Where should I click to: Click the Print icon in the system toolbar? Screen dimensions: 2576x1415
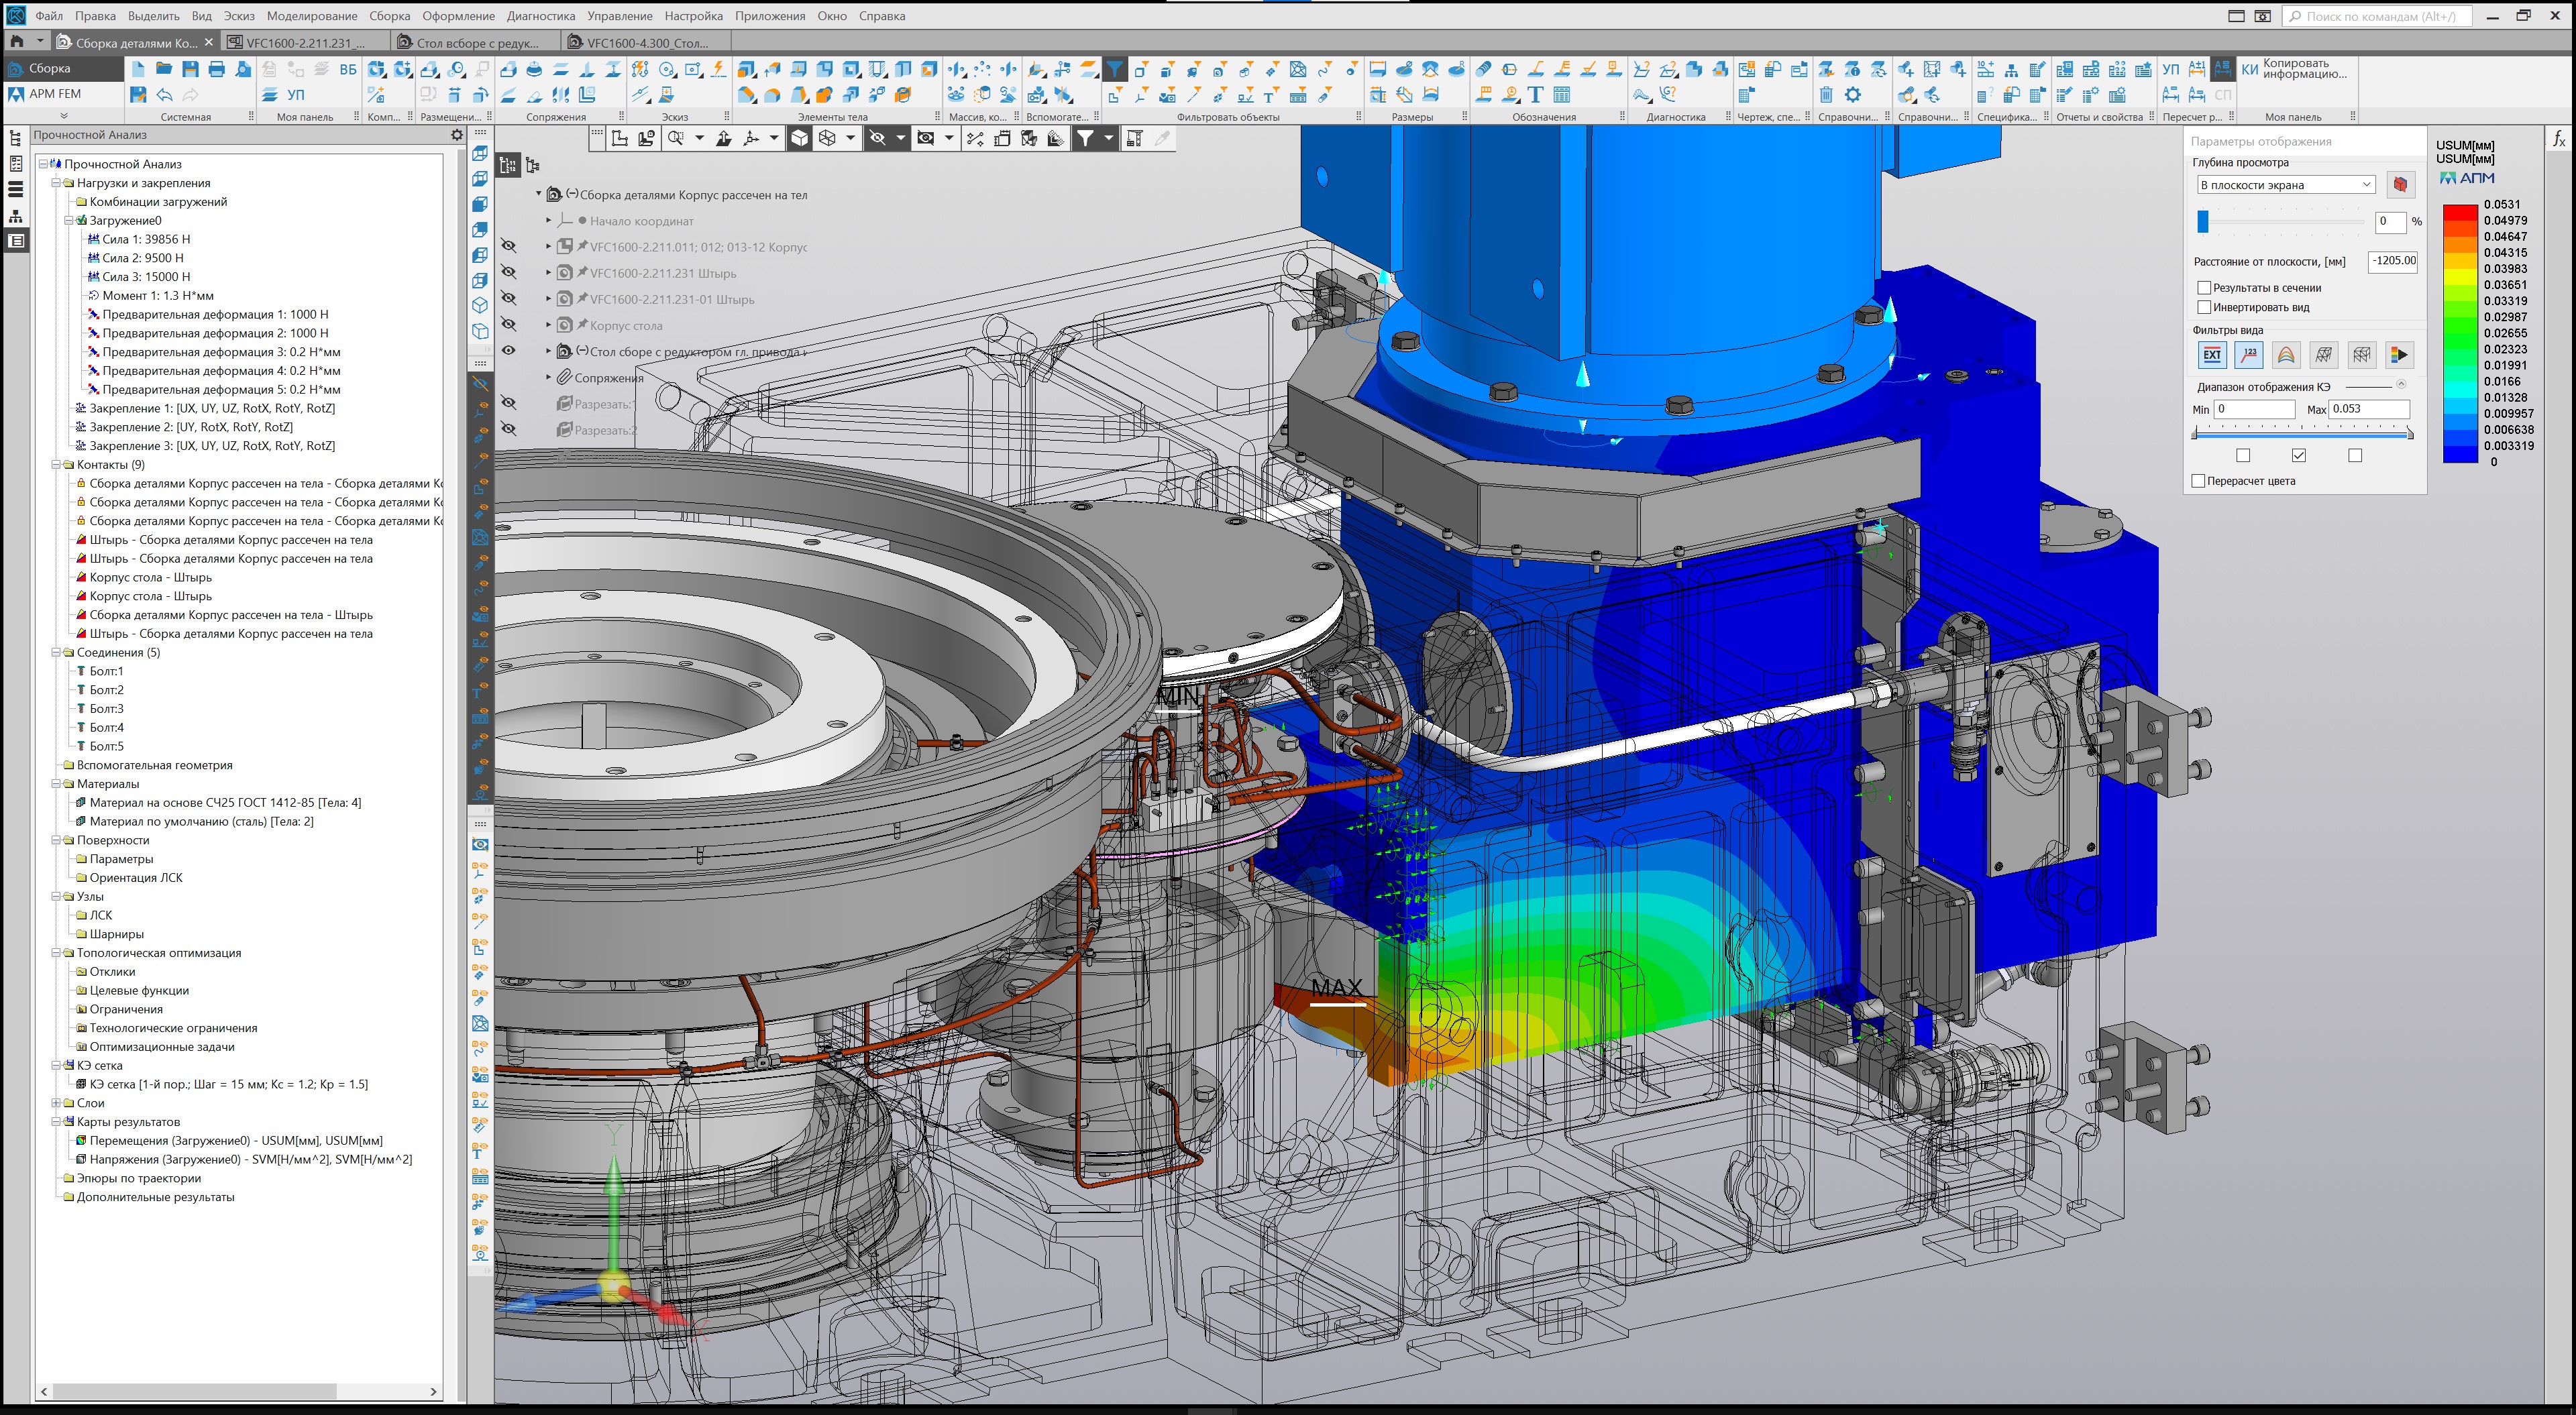click(x=216, y=69)
